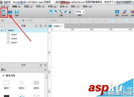Viewport: 134px width, 97px height.
Task: Open the 默认 widget library dropdown
Action: click(x=24, y=70)
